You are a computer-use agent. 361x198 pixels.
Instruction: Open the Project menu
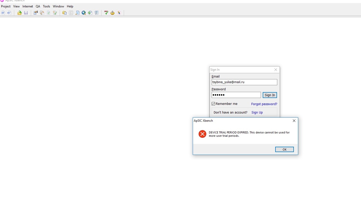(6, 6)
